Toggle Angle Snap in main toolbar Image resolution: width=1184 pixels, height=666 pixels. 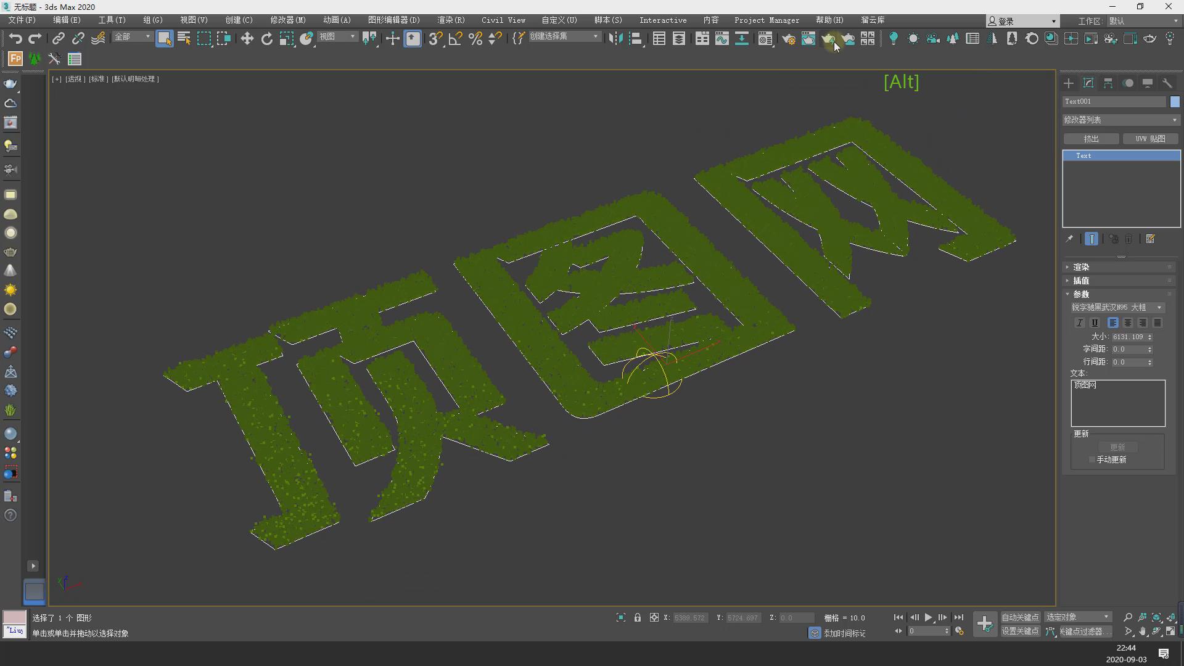tap(455, 39)
